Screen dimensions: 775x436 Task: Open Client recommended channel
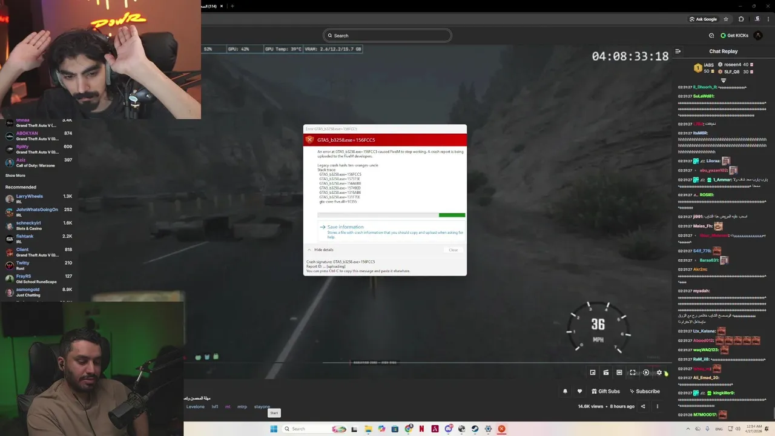click(39, 252)
